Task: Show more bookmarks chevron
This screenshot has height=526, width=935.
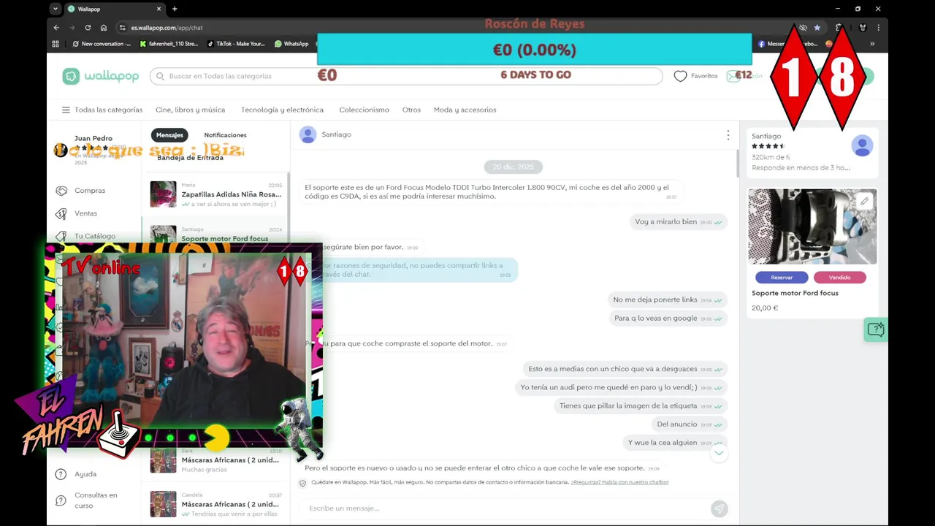Action: [x=871, y=44]
